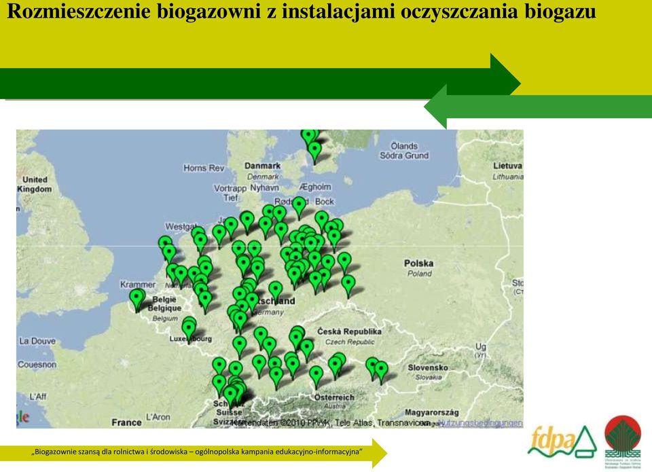Click the 'Lietuva' map label
Viewport: 652px width, 472px height.
tap(507, 166)
